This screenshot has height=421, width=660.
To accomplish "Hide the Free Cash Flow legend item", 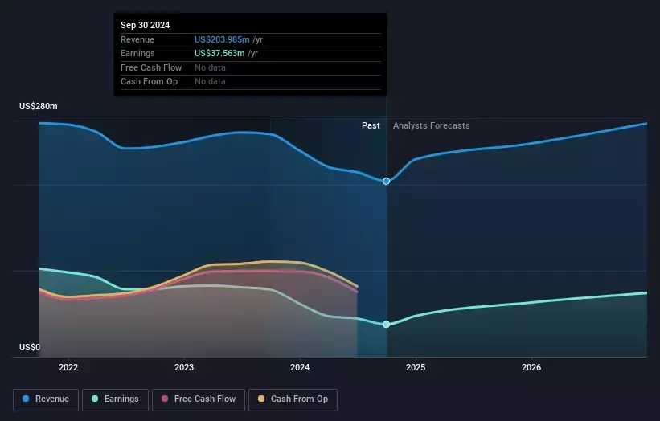I will [198, 399].
